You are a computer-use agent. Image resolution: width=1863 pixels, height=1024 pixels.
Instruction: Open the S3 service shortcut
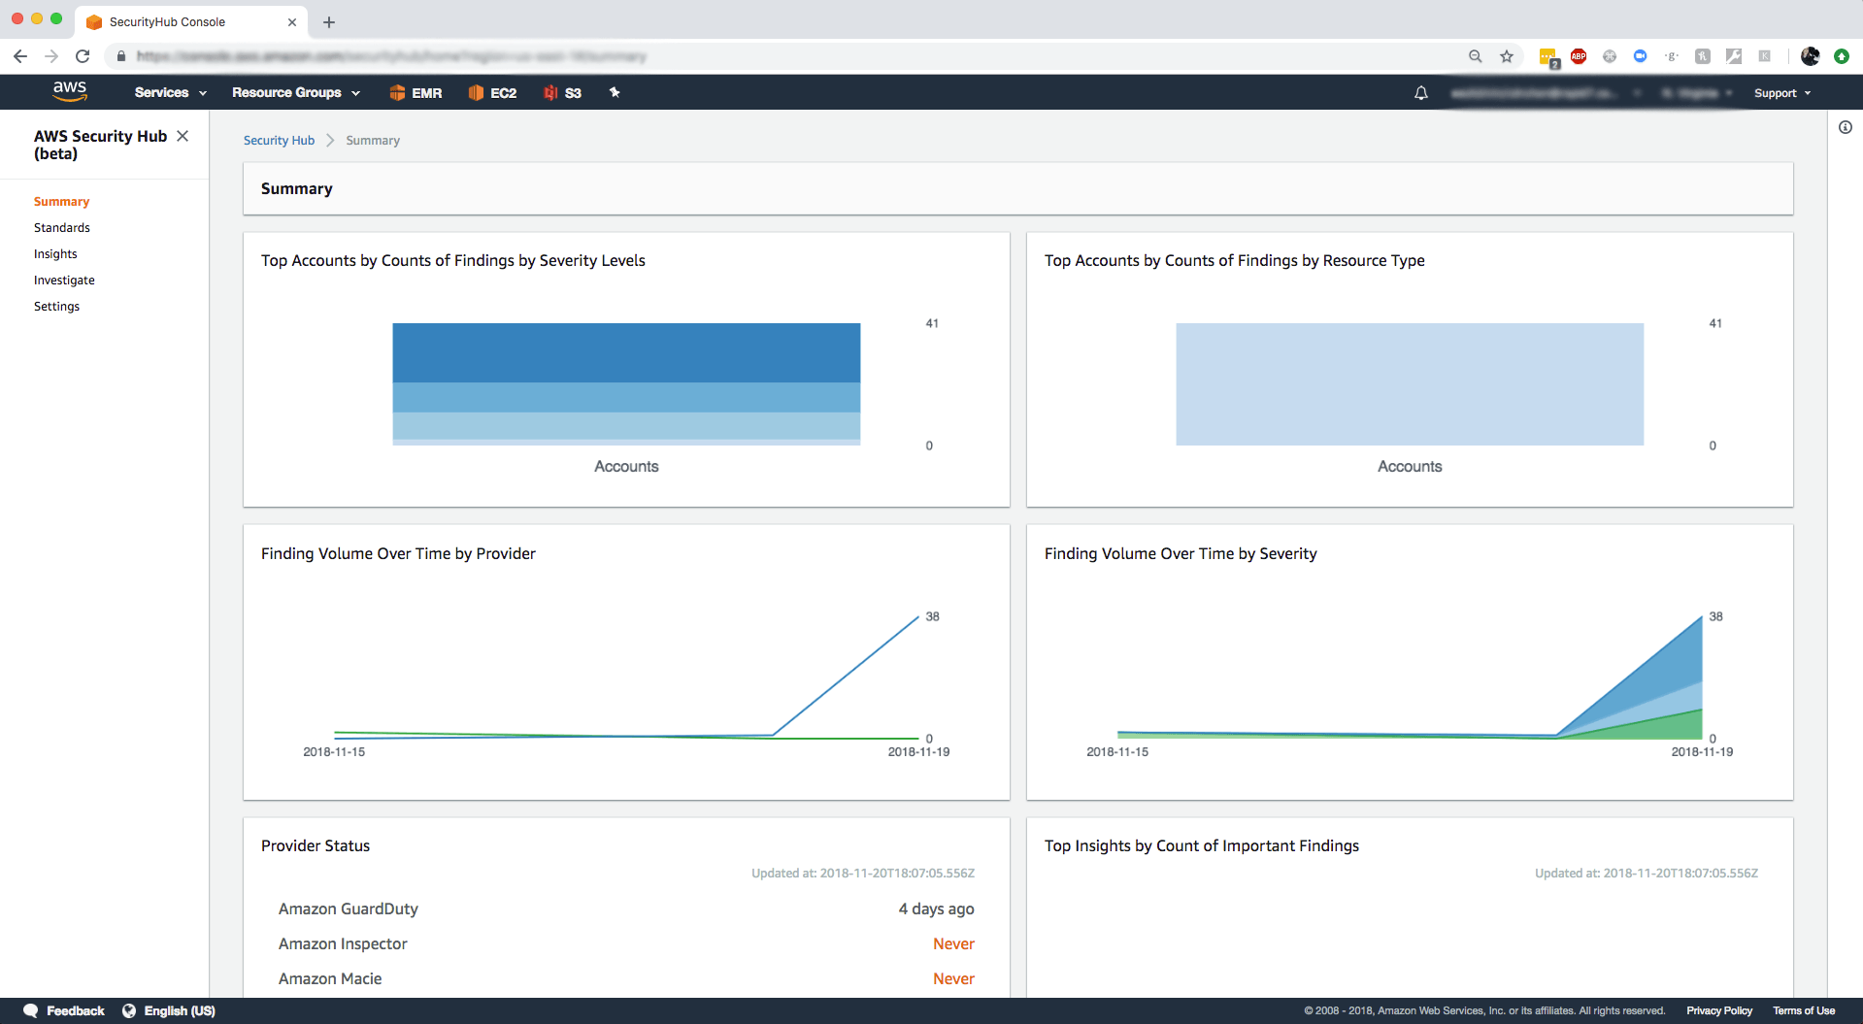click(x=562, y=93)
